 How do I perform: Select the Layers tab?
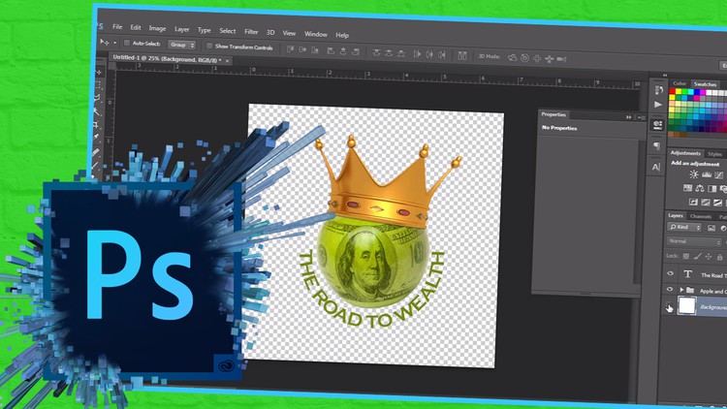coord(676,215)
